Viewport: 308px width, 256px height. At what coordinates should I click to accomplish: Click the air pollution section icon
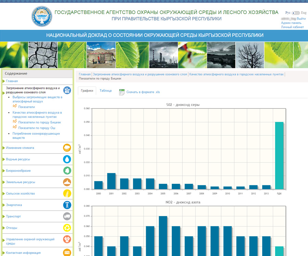[67, 90]
